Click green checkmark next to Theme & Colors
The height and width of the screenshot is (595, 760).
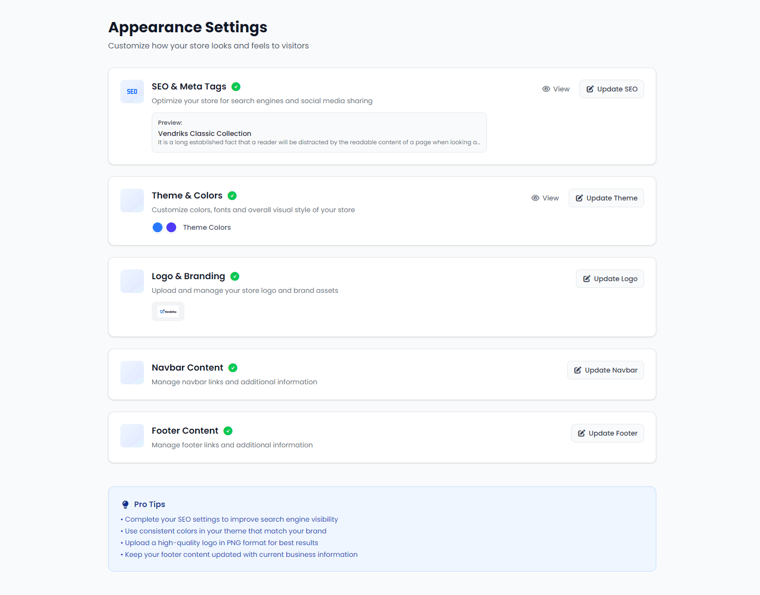(232, 196)
